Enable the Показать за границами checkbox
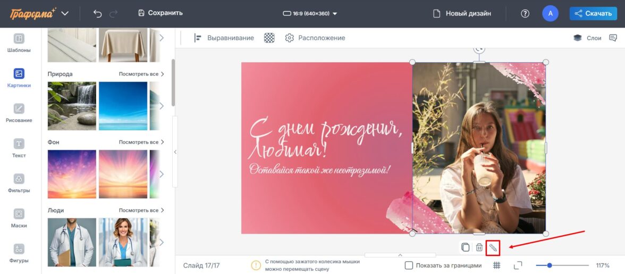Screen dimensions: 625x274 [x=409, y=265]
